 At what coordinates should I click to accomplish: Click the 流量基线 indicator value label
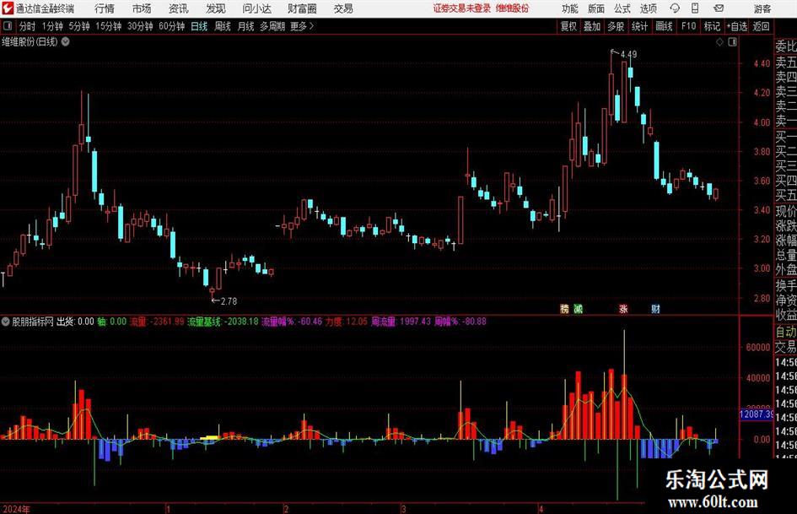[x=223, y=322]
